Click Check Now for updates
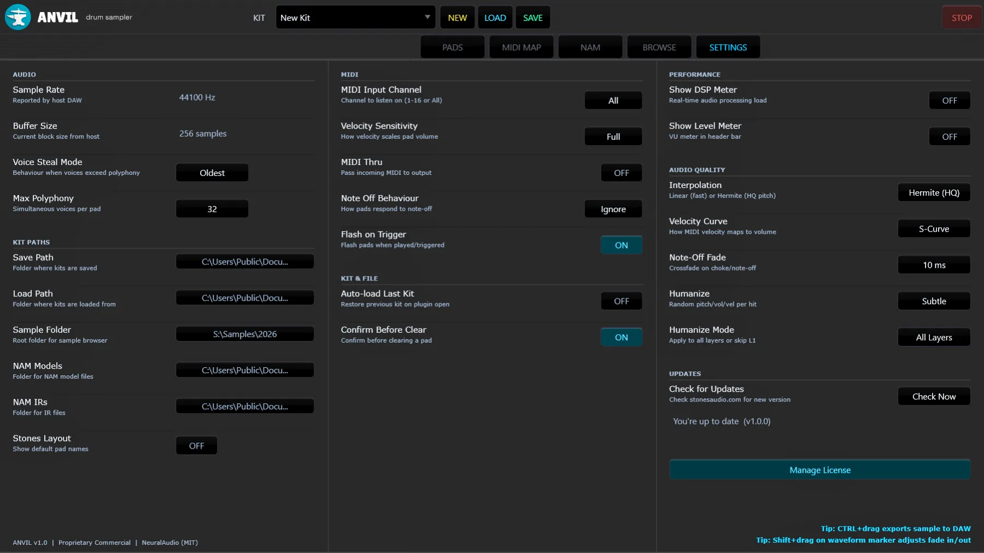This screenshot has height=553, width=984. (x=934, y=397)
